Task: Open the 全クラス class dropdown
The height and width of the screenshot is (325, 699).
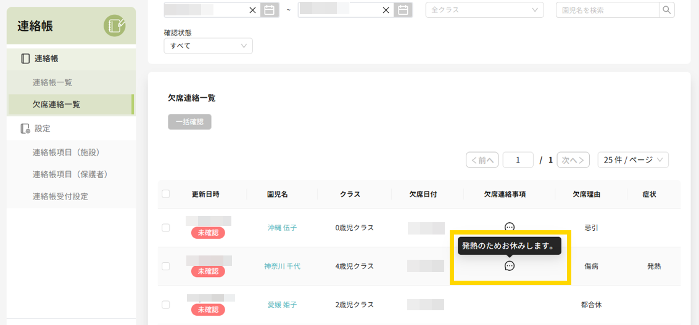Action: click(x=484, y=10)
